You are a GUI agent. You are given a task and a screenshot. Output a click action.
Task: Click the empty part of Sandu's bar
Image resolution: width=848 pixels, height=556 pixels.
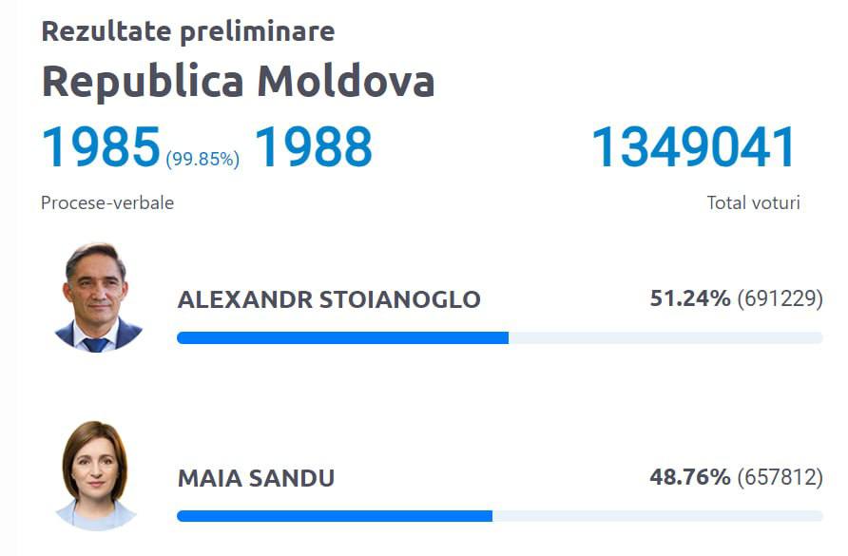tap(657, 516)
